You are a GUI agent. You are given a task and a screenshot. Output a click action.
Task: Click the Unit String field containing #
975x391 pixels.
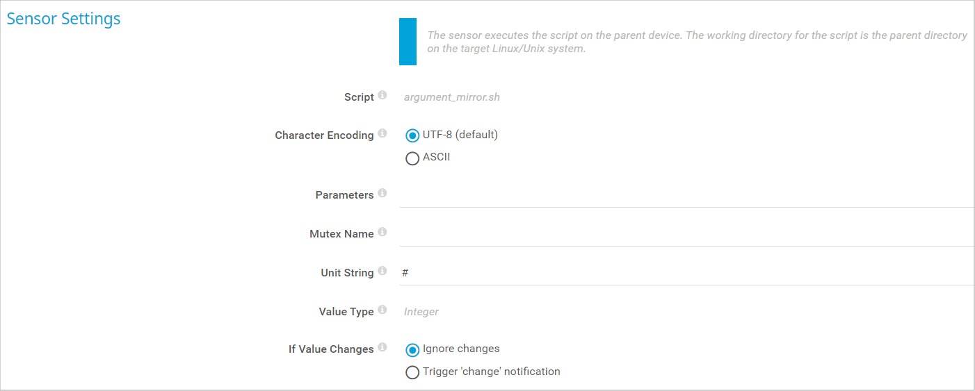tap(685, 273)
